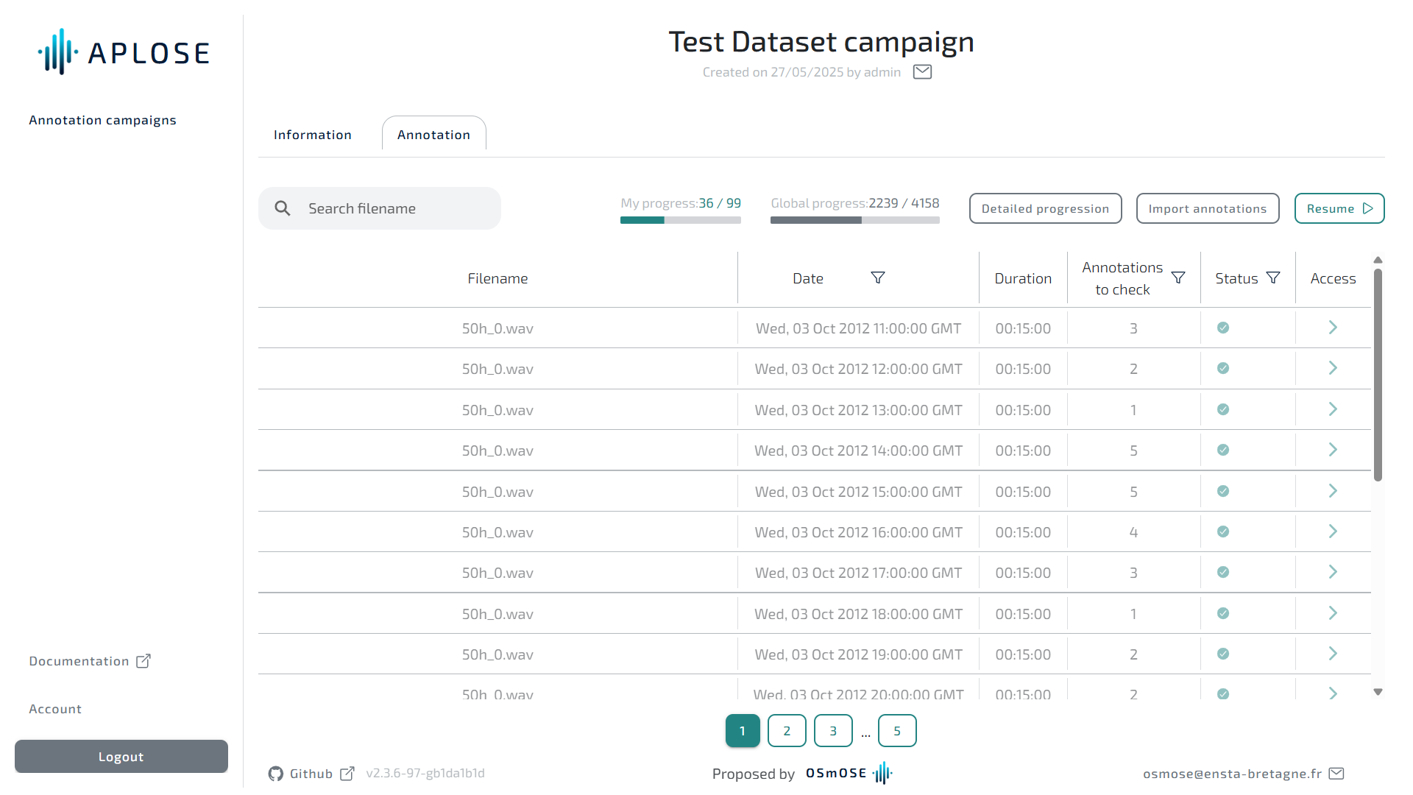
Task: Click the Global progress bar
Action: click(854, 220)
